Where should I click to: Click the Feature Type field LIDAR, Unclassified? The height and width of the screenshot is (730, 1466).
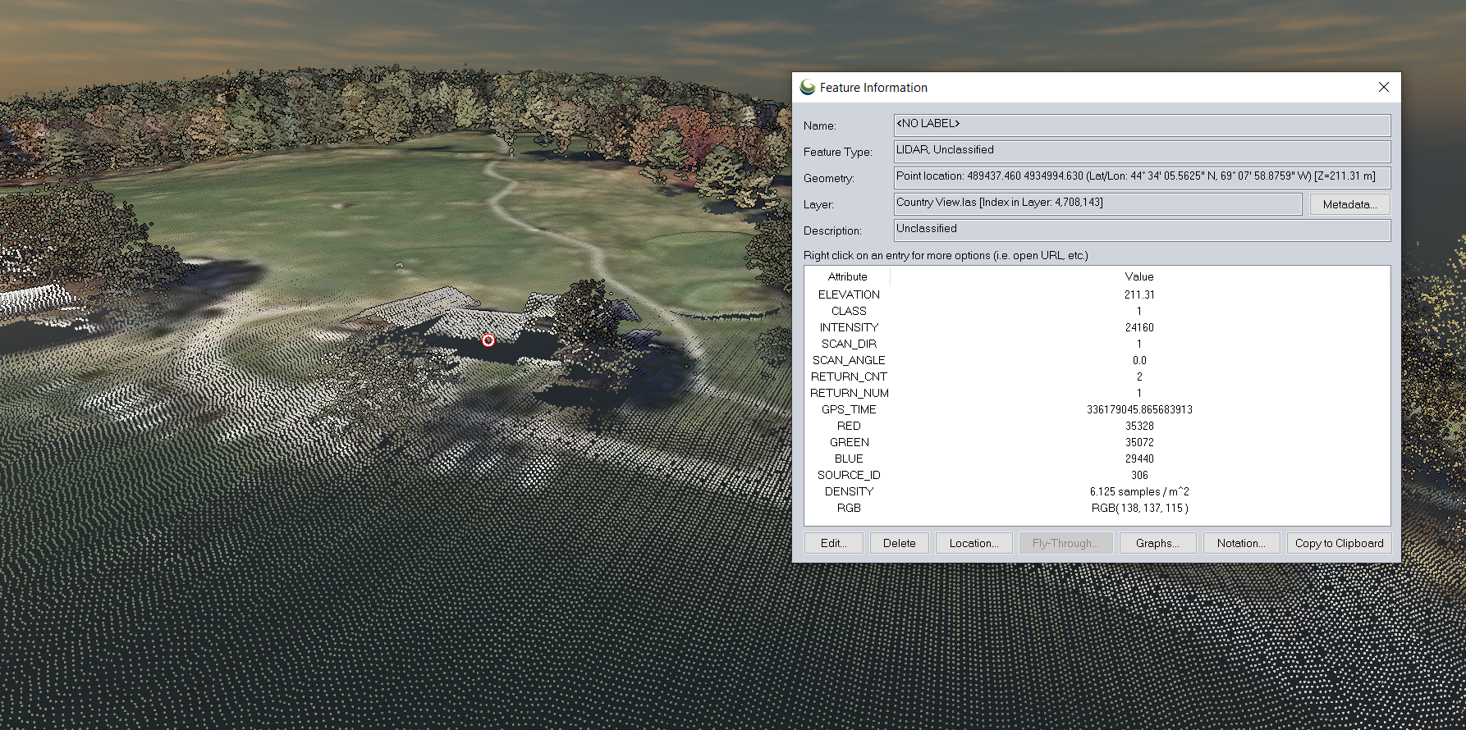click(x=1142, y=151)
